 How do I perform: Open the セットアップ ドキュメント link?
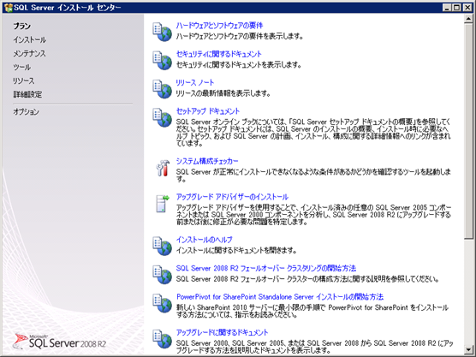pyautogui.click(x=208, y=111)
